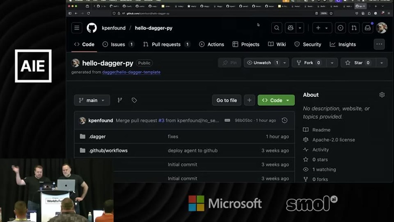Open pull request #3 link
The height and width of the screenshot is (222, 394).
161,120
